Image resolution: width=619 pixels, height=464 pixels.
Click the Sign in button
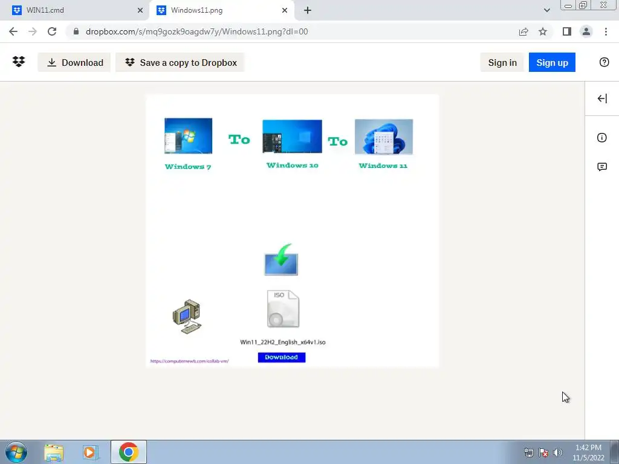pyautogui.click(x=502, y=62)
